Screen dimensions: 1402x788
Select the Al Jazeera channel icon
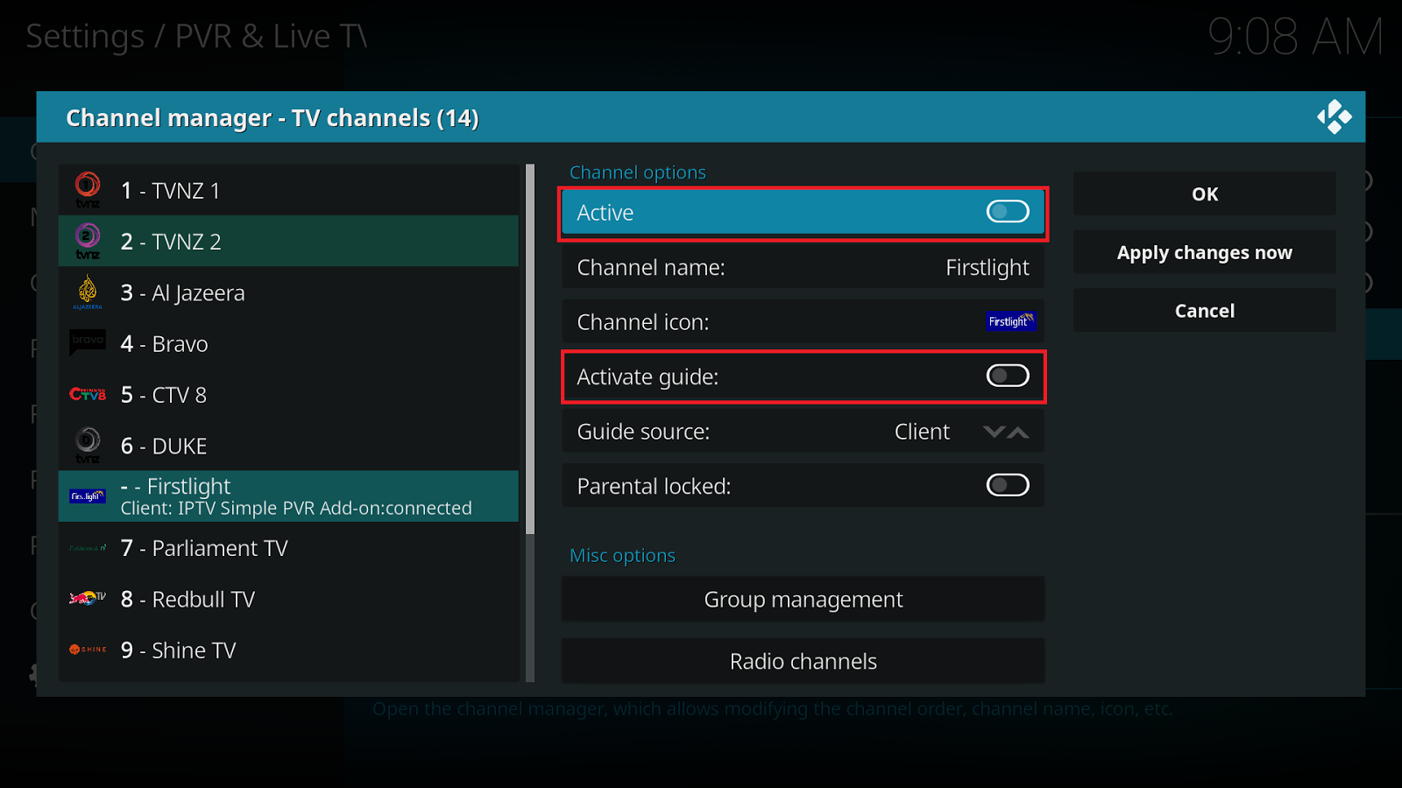tap(87, 292)
